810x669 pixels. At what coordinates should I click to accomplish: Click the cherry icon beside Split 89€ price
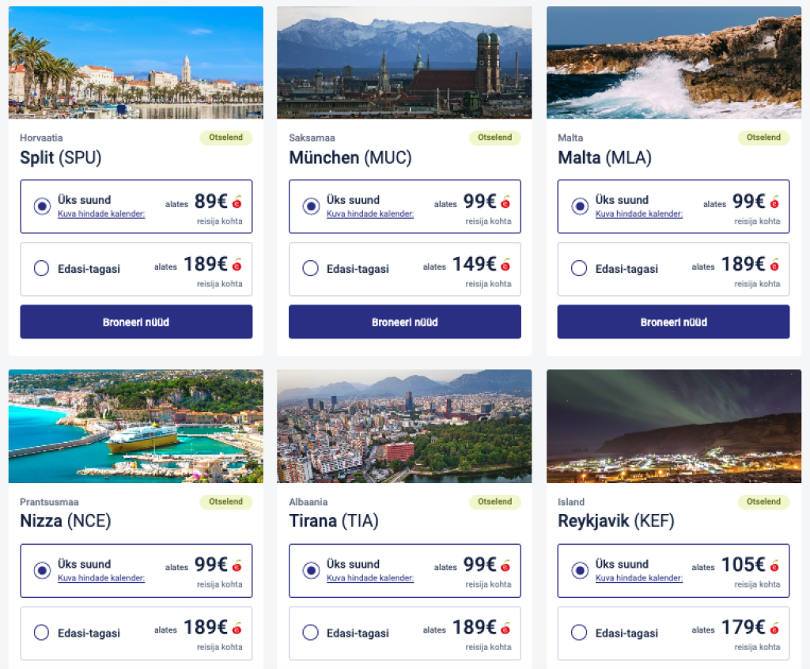(237, 202)
